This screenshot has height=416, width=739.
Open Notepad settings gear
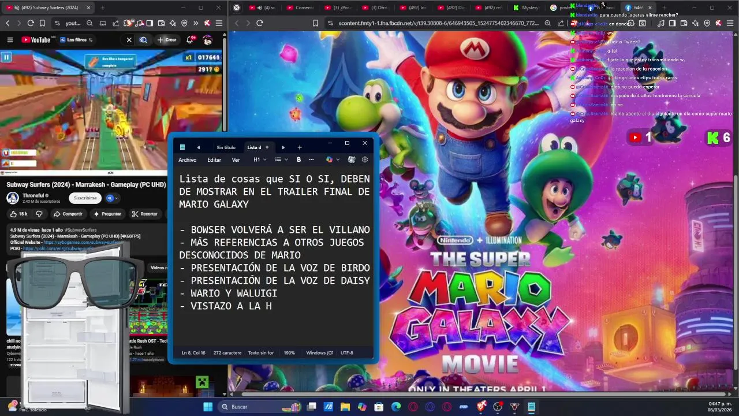click(x=364, y=159)
